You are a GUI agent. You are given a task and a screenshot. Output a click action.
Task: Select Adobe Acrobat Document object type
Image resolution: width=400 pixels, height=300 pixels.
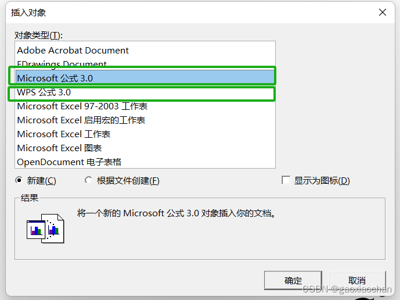point(145,51)
